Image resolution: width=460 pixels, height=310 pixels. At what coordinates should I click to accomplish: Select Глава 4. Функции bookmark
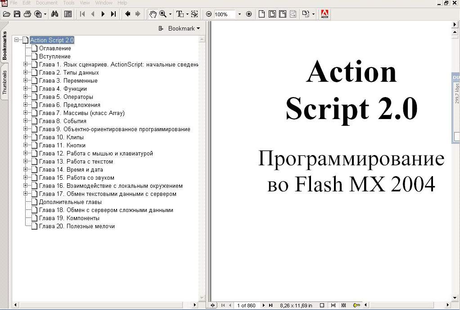[63, 89]
